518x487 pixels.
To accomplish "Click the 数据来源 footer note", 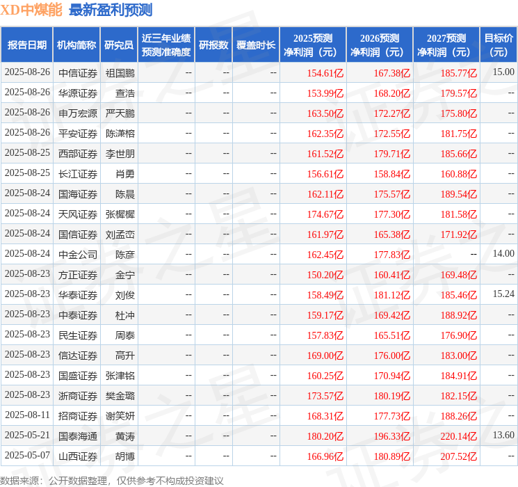I will pos(112,480).
